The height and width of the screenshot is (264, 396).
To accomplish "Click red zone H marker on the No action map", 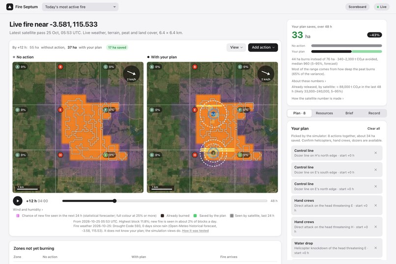I will tap(60, 155).
